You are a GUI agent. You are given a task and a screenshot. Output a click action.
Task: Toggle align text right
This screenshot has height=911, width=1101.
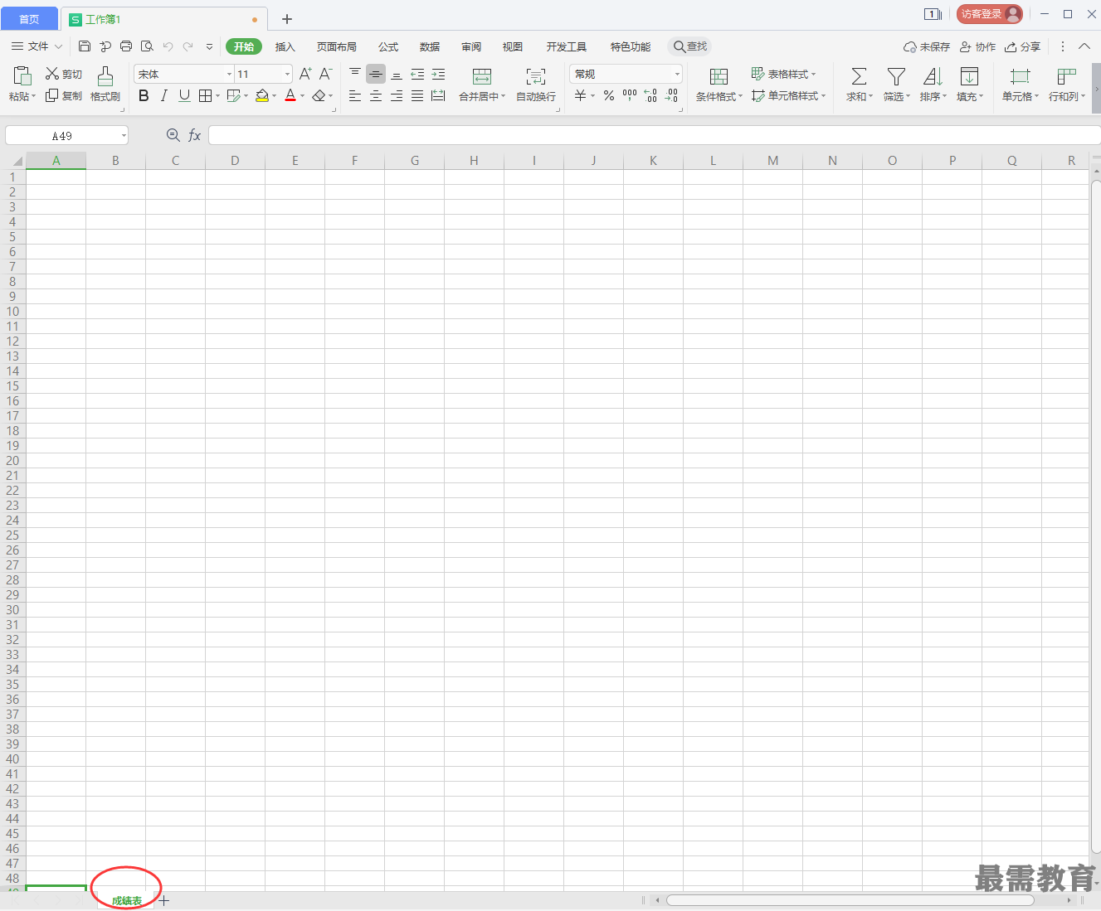pos(397,96)
